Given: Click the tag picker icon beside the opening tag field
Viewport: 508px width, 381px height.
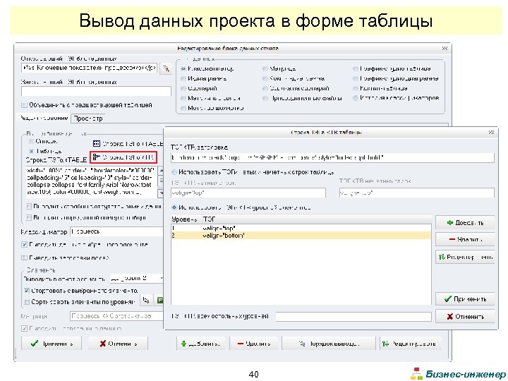Looking at the screenshot, I should click(167, 68).
